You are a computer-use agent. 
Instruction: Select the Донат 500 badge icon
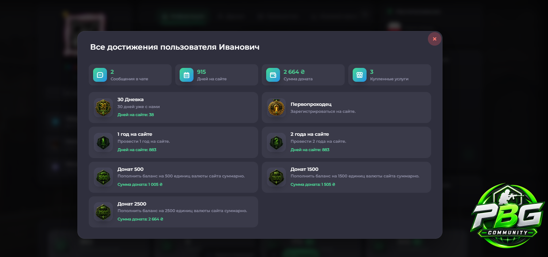103,177
